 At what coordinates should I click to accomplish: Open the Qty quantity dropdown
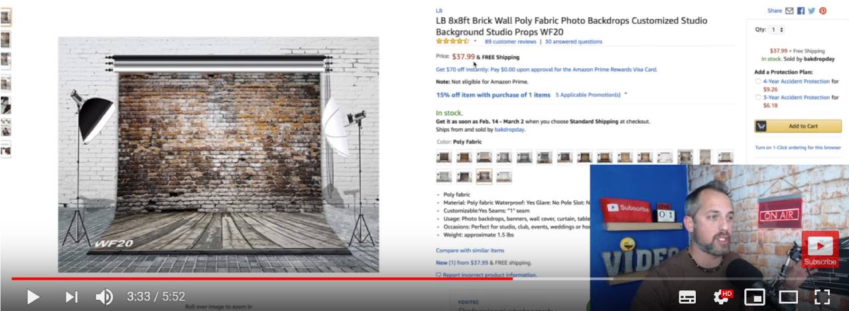point(777,30)
